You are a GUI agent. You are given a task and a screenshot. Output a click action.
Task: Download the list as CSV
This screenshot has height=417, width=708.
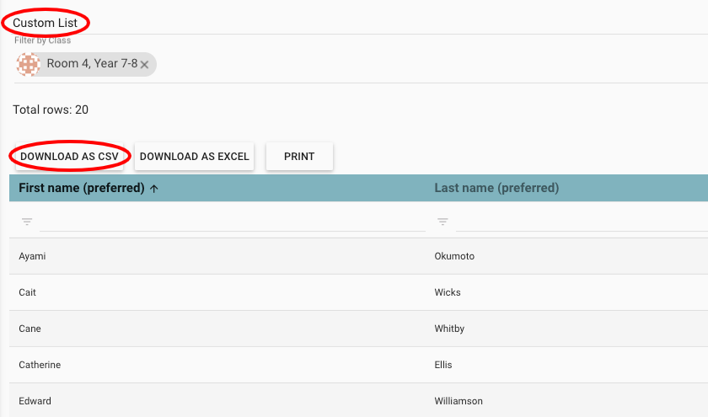[x=69, y=157]
